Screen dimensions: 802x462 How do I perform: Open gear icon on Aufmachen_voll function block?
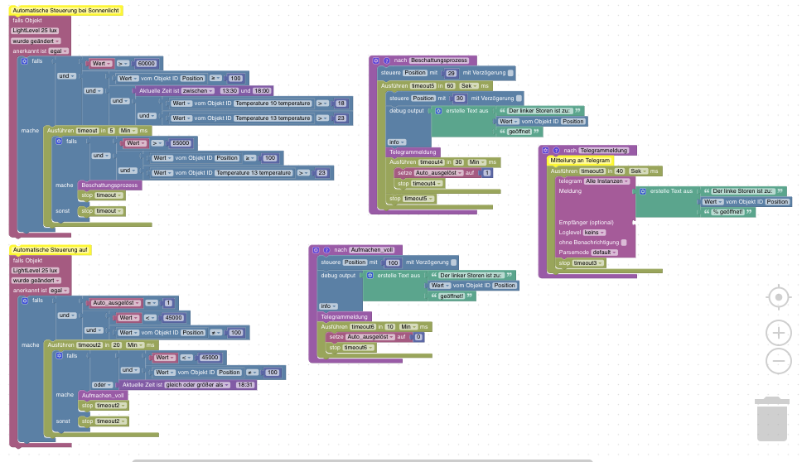pos(316,250)
